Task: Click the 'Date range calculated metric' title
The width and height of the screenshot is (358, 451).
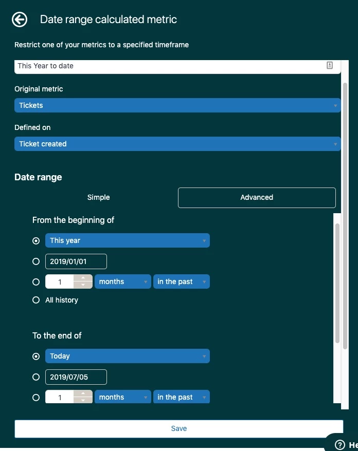Action: [109, 20]
